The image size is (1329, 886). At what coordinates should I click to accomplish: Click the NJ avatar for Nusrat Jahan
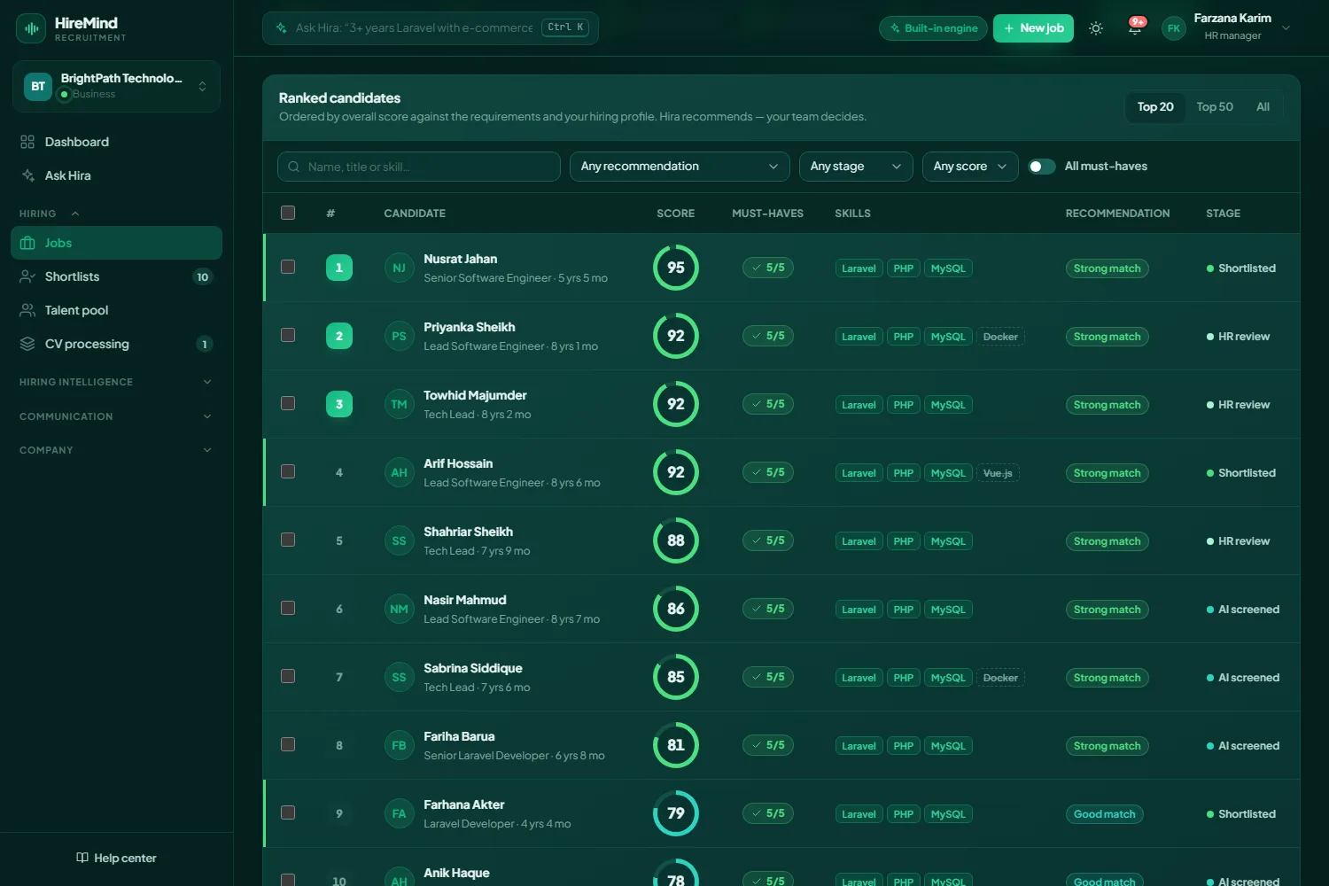[x=400, y=268]
